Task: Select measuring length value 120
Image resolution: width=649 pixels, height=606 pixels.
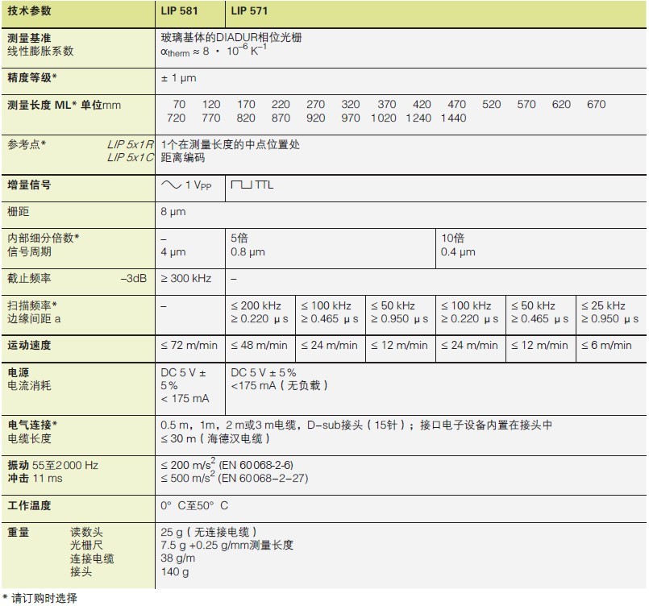Action: point(211,104)
